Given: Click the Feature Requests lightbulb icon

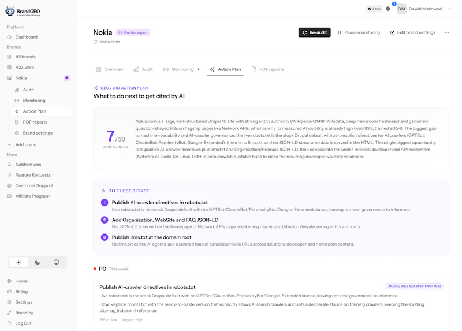Looking at the screenshot, I should [9, 175].
